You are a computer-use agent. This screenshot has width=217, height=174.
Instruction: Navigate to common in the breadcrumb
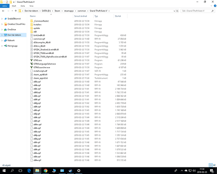coord(82,11)
